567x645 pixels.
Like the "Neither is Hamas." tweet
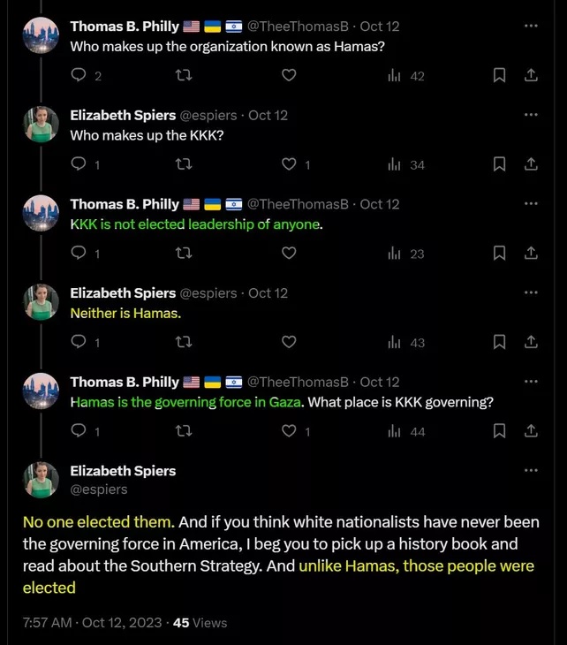pos(289,342)
